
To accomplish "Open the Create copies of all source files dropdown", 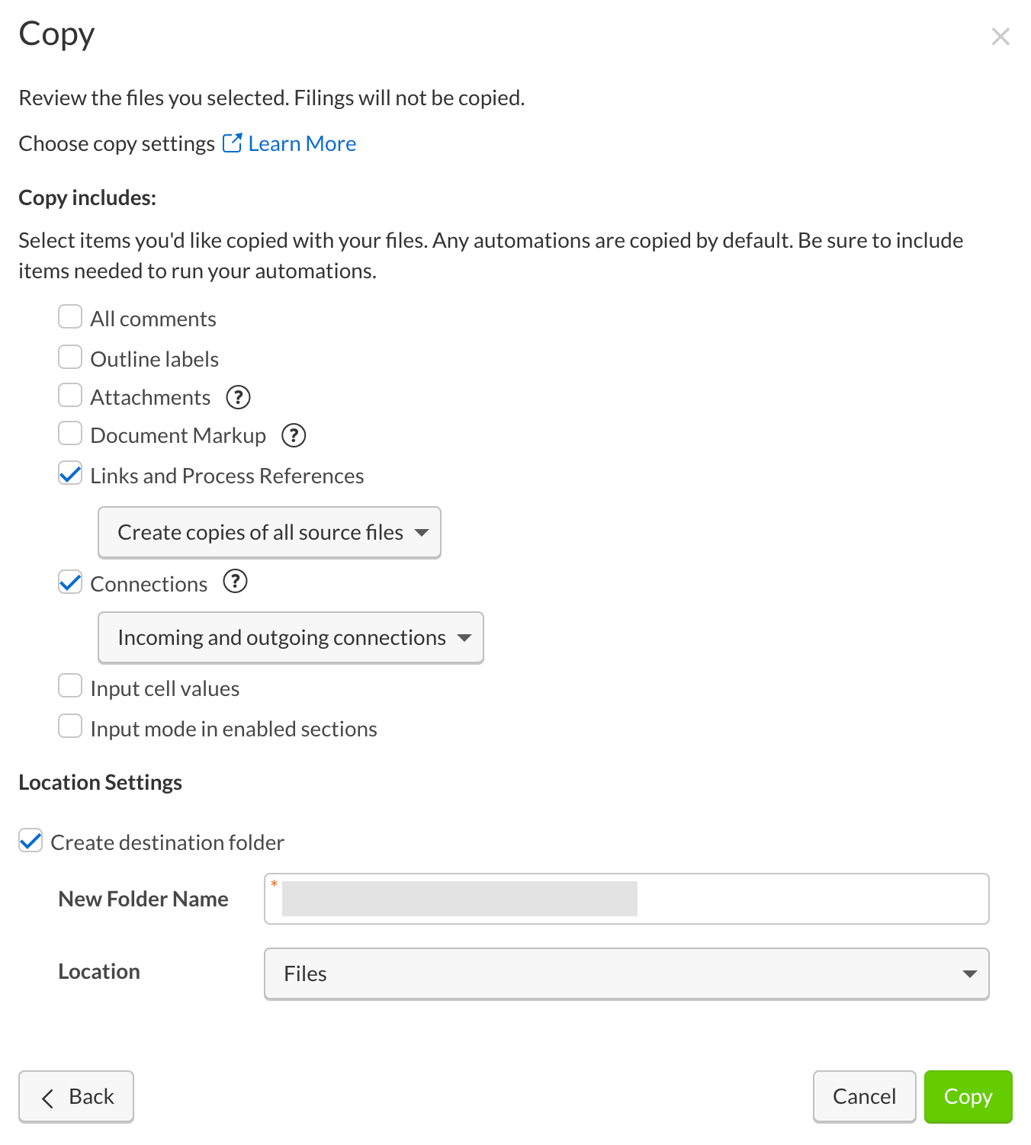I will [269, 532].
